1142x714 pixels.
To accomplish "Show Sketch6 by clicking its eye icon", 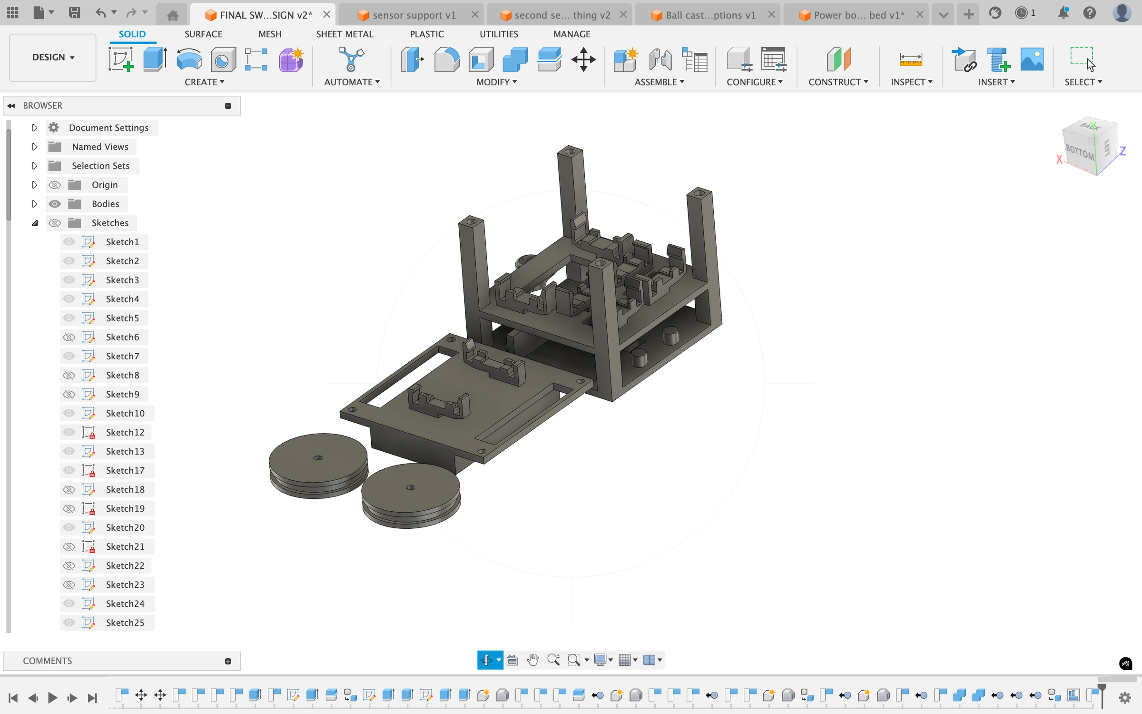I will click(69, 337).
